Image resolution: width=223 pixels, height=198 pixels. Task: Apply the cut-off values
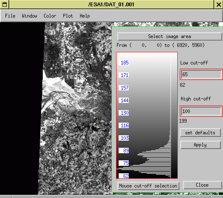point(200,145)
